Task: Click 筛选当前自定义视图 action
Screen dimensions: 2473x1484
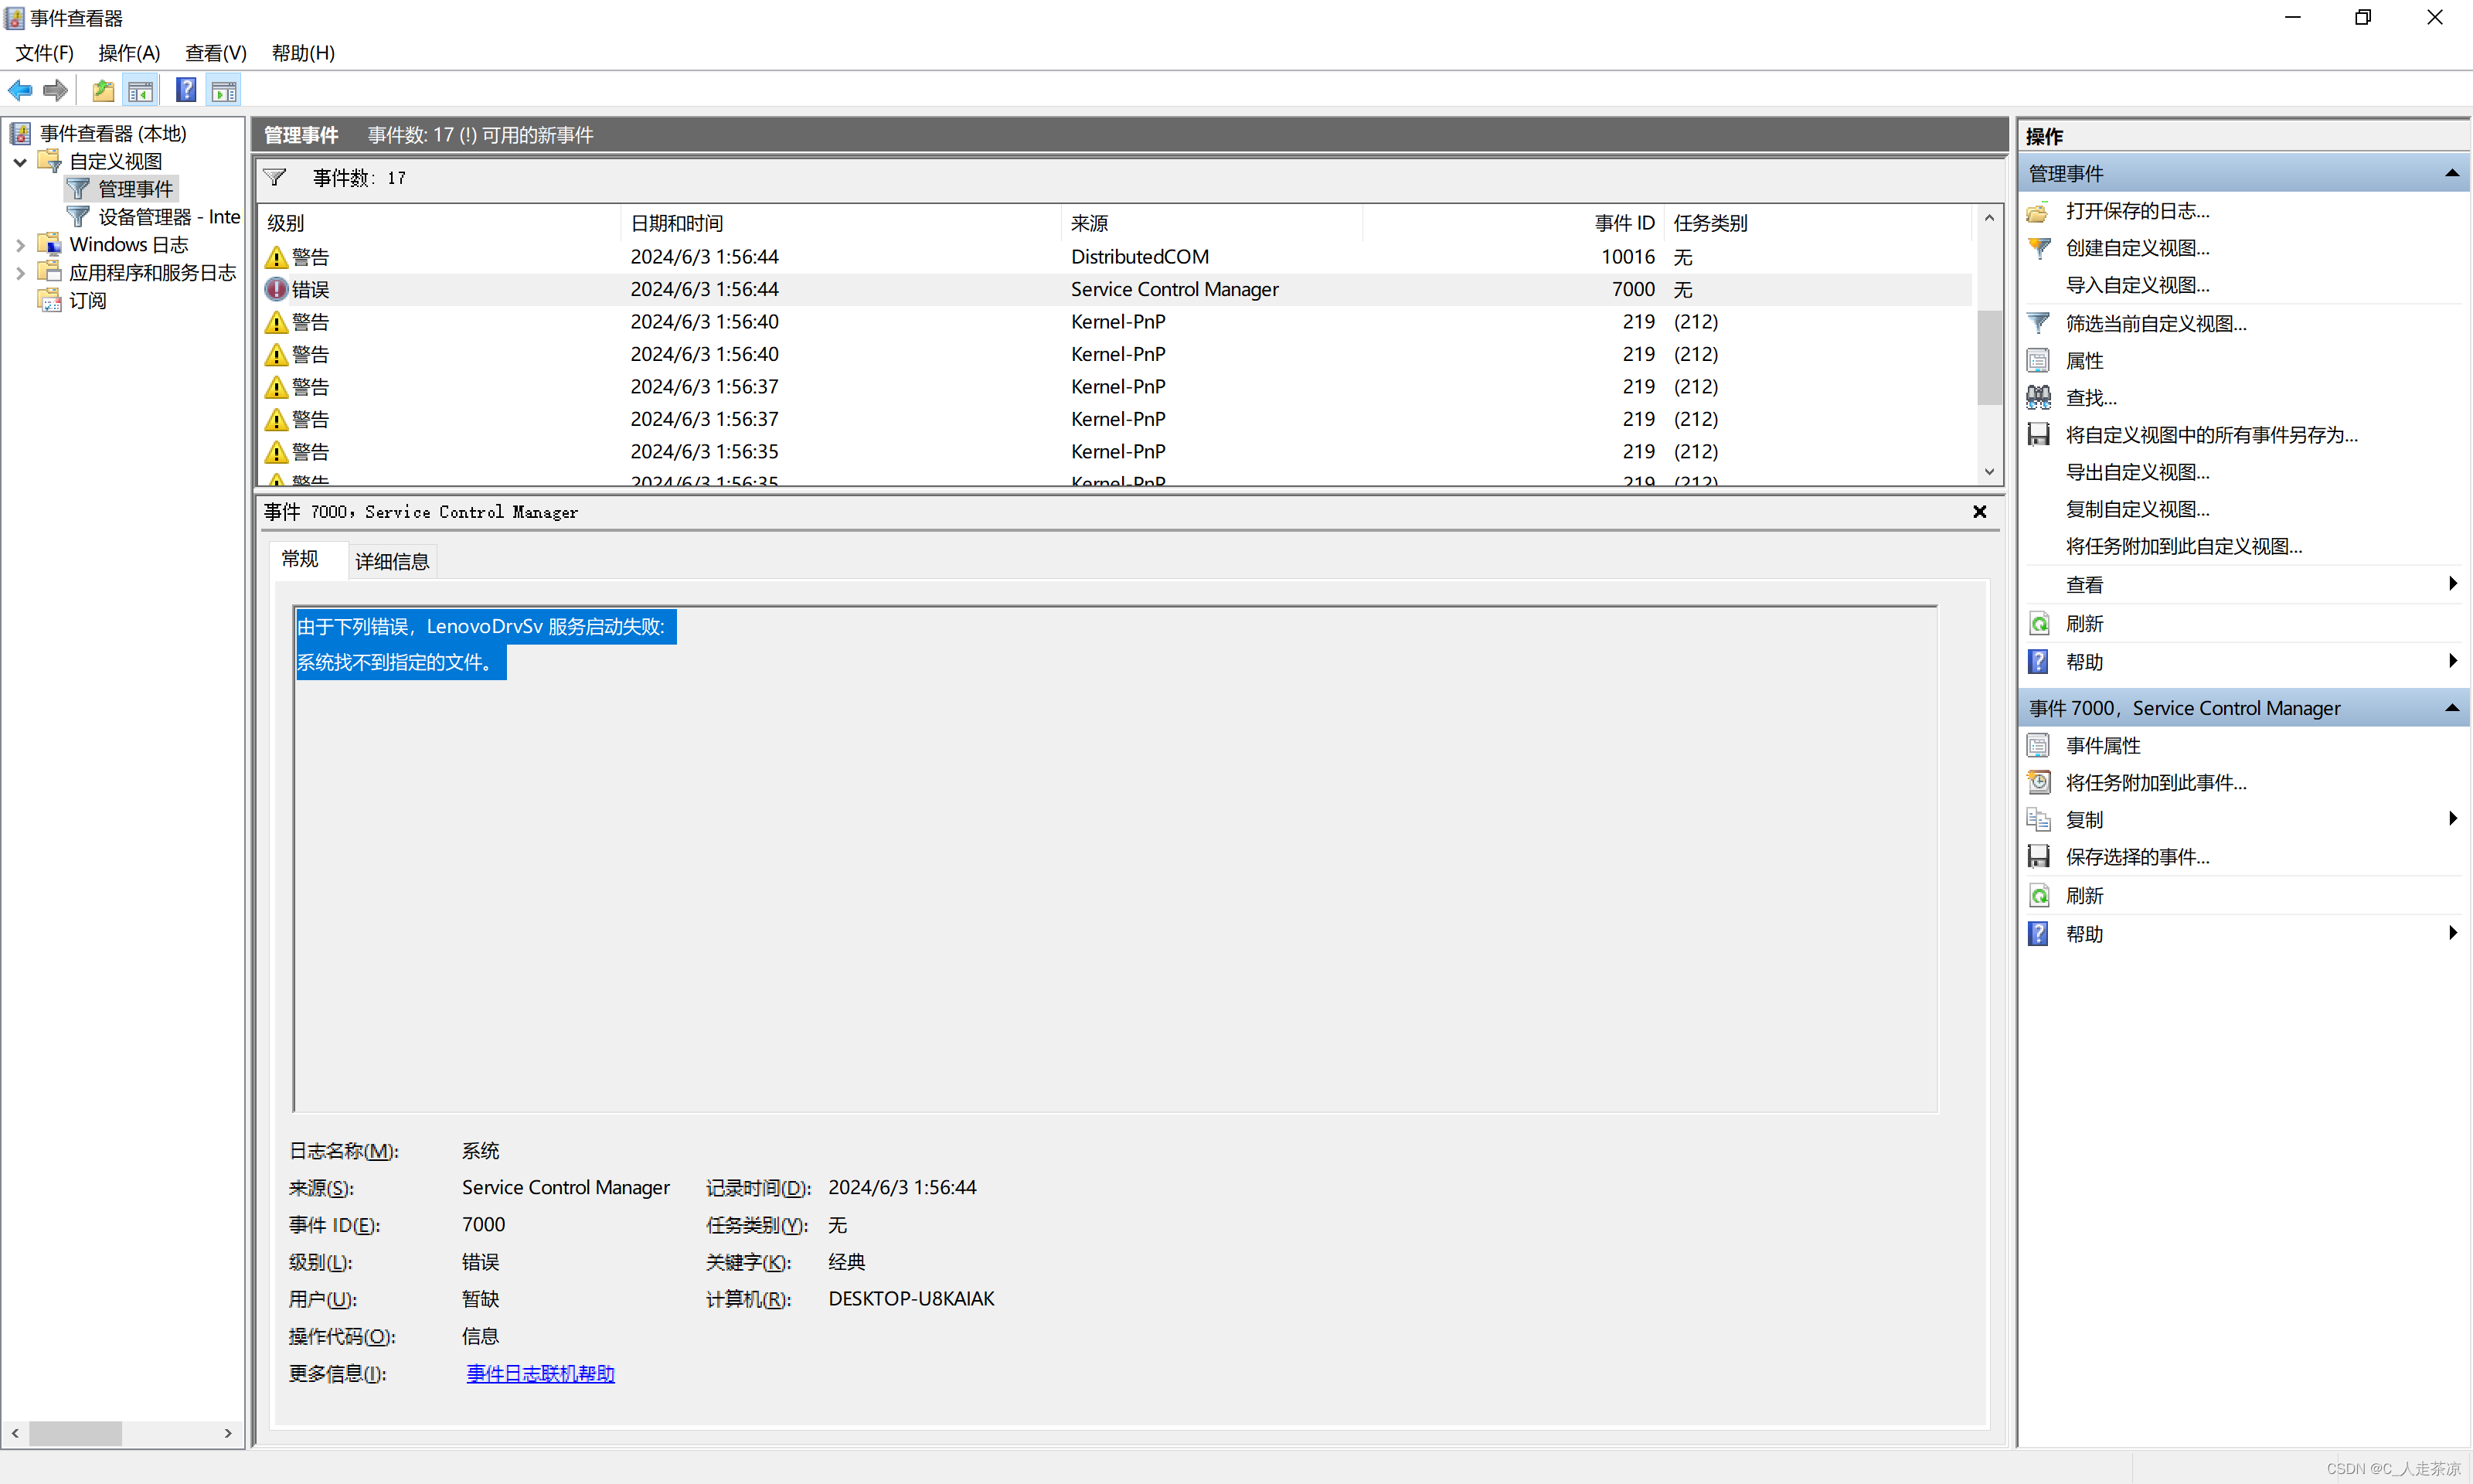Action: tap(2155, 324)
